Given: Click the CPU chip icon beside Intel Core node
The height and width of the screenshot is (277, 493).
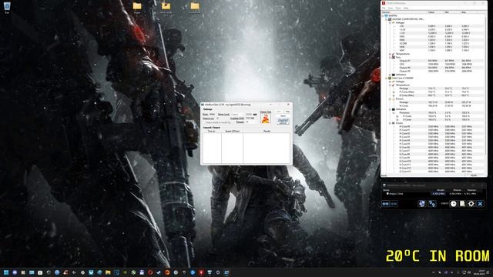Looking at the screenshot, I should 390,78.
